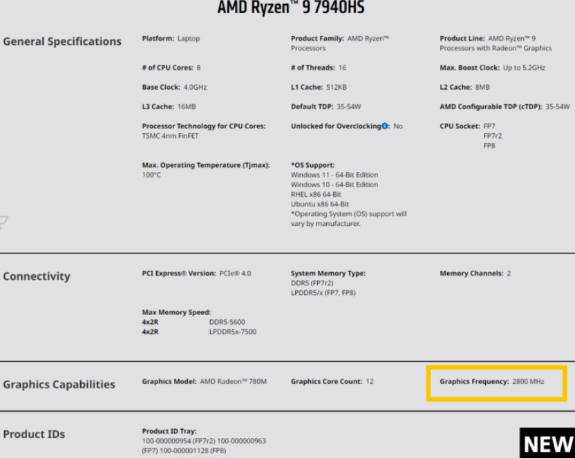Click Max. Boost Clock Up to 5.2GHz
This screenshot has height=458, width=575.
click(492, 68)
